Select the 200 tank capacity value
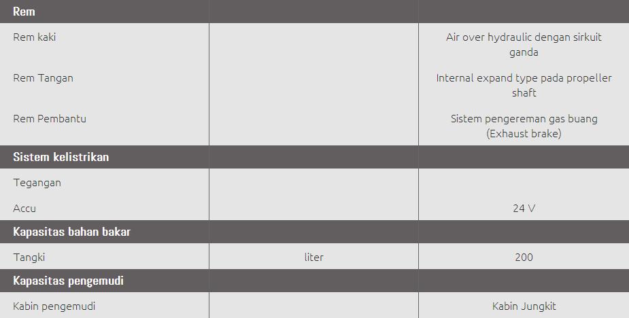This screenshot has height=318, width=629. click(524, 258)
